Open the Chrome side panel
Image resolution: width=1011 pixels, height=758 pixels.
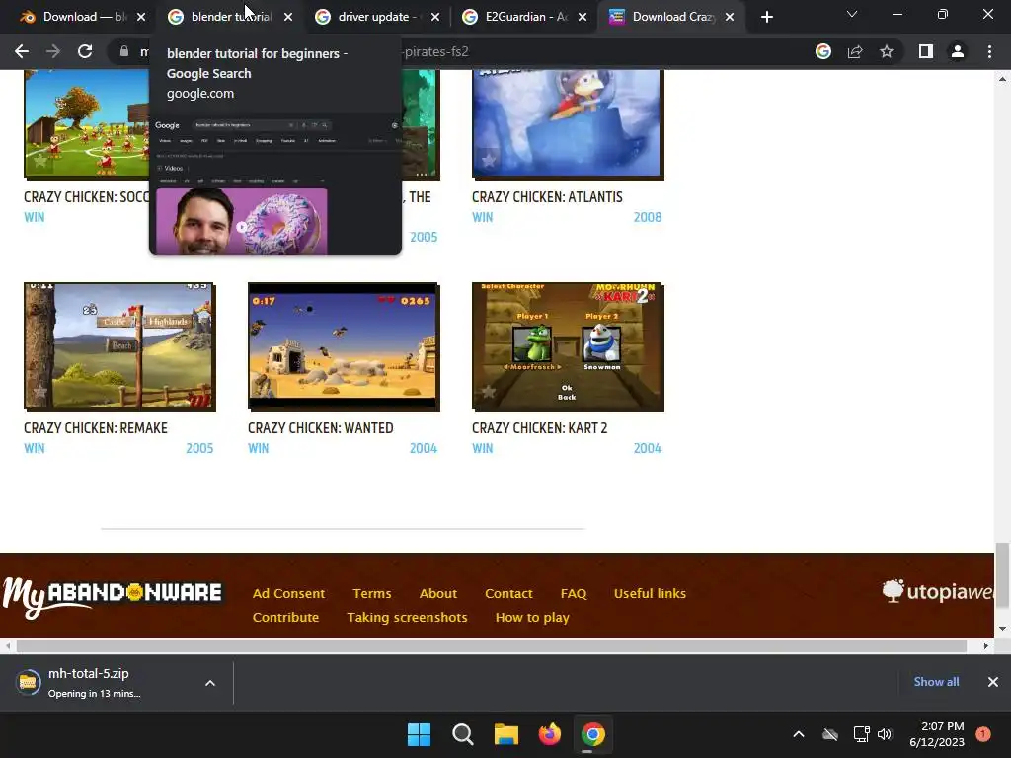(926, 51)
